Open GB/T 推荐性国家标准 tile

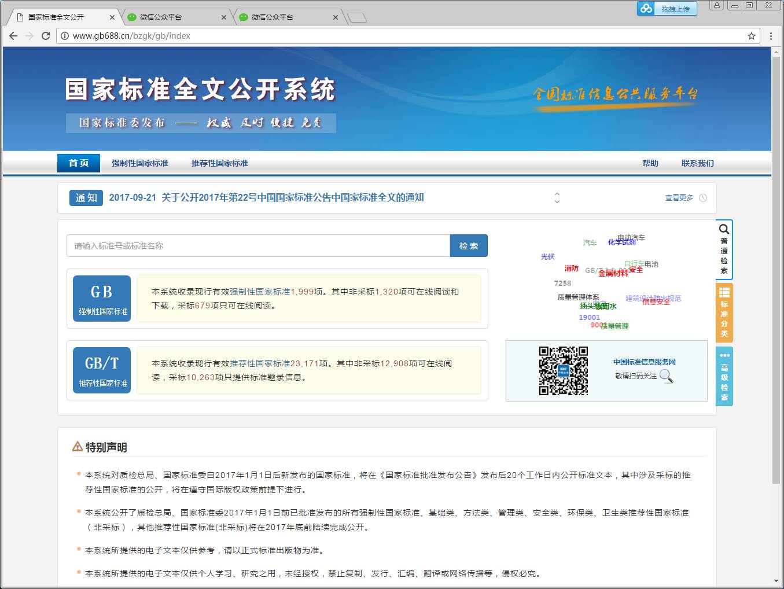[102, 370]
